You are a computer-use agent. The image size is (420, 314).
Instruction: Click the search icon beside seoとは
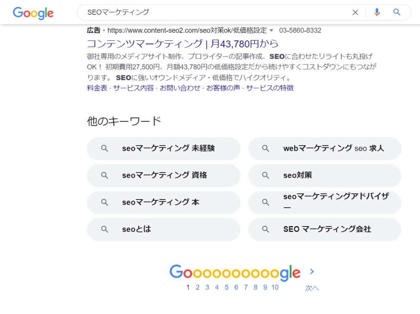pyautogui.click(x=104, y=229)
